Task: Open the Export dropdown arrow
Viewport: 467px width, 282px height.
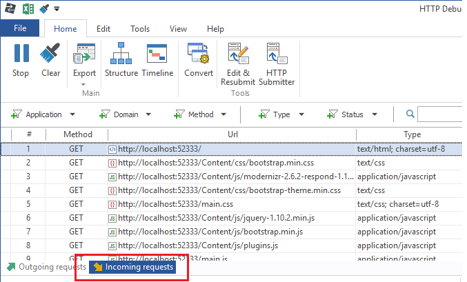Action: tap(83, 85)
